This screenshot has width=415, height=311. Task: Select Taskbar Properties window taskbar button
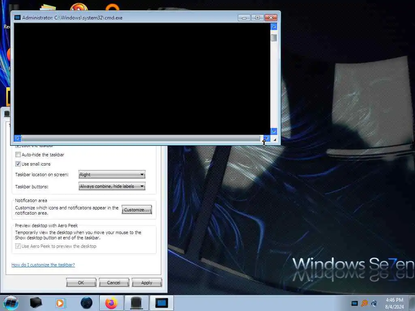[136, 303]
